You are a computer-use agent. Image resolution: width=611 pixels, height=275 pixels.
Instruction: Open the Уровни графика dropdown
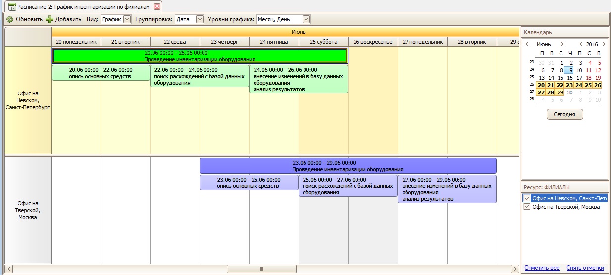point(306,19)
